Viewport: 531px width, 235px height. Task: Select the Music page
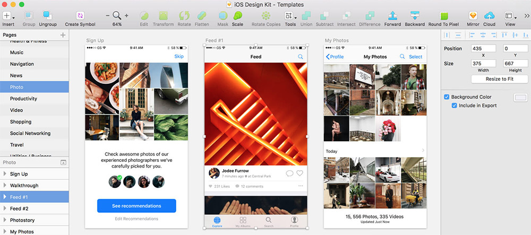pos(34,53)
